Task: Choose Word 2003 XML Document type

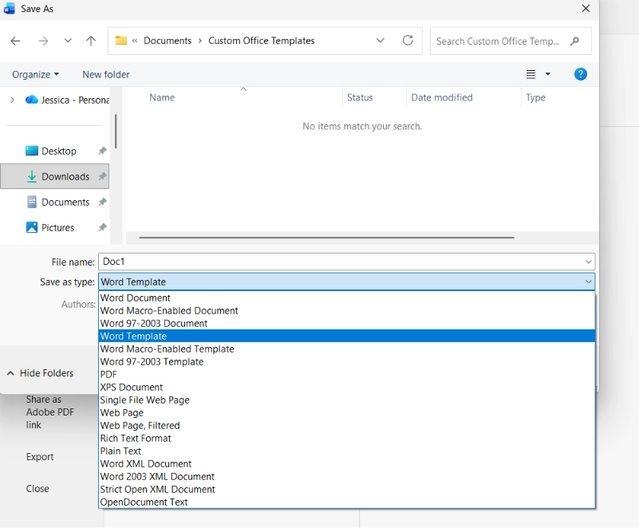Action: tap(347, 477)
